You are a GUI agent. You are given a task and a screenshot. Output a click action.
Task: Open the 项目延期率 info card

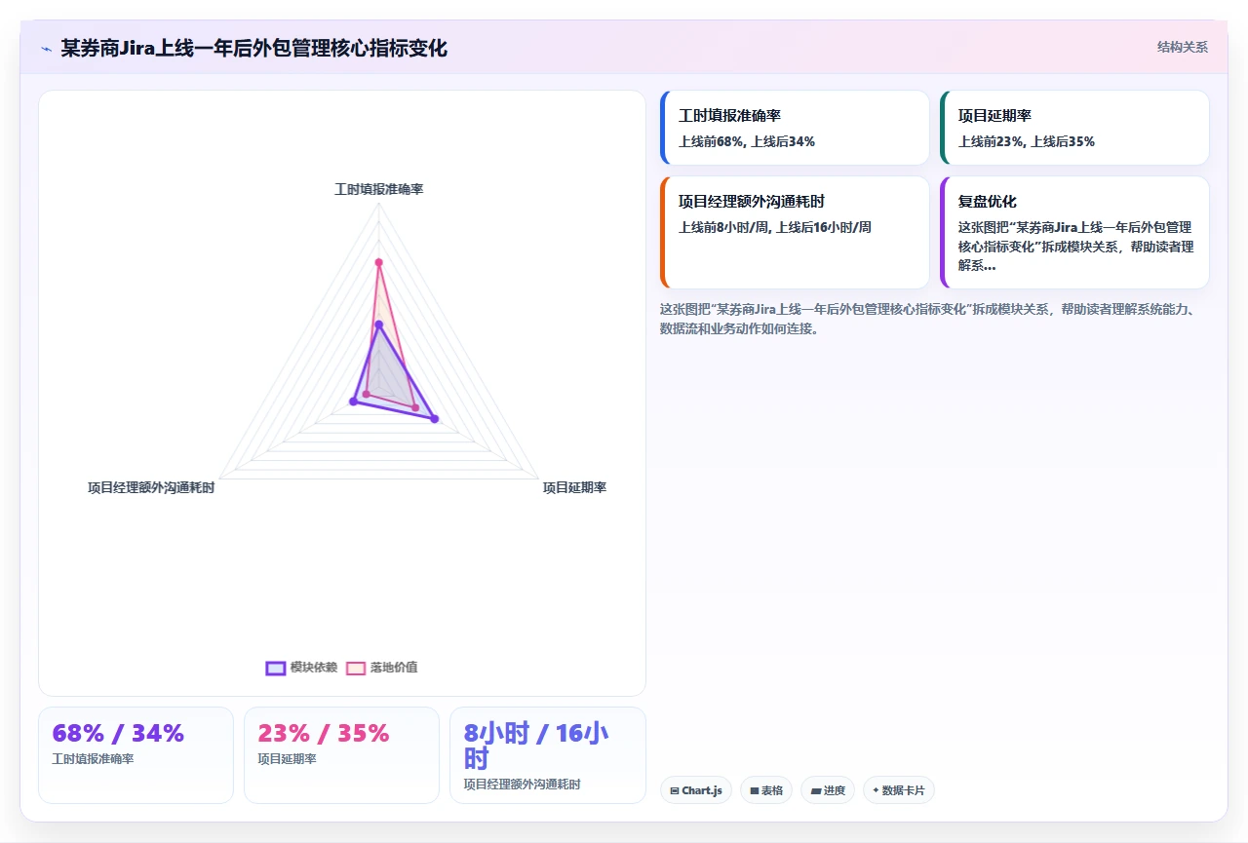1074,128
